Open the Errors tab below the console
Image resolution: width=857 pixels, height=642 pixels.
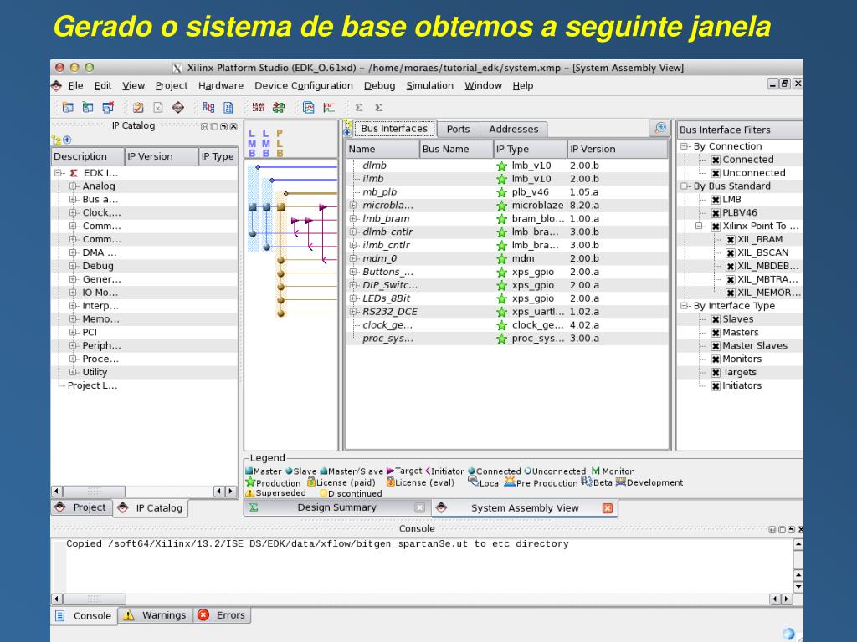coord(222,615)
